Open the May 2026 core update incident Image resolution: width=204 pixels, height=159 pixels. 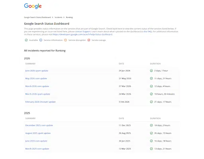click(36, 78)
